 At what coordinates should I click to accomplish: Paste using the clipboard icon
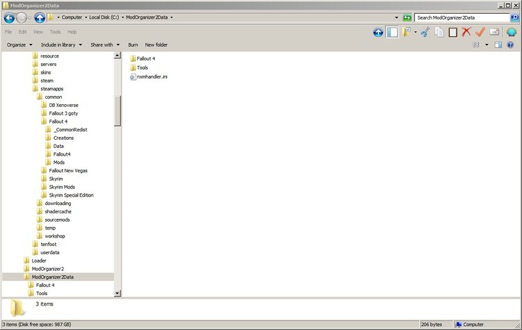[453, 32]
